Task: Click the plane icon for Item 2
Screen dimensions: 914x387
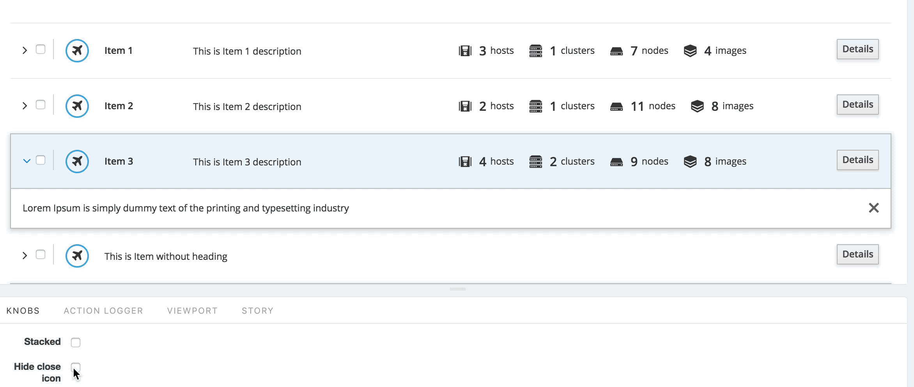Action: click(x=77, y=106)
